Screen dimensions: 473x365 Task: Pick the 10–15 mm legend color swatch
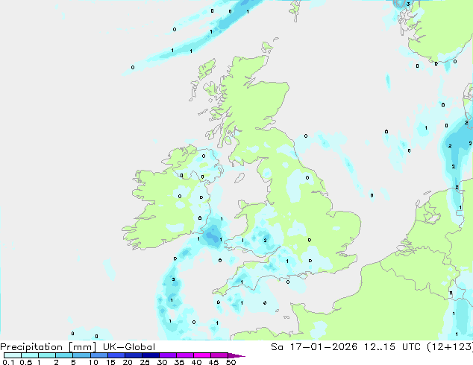[x=99, y=355]
